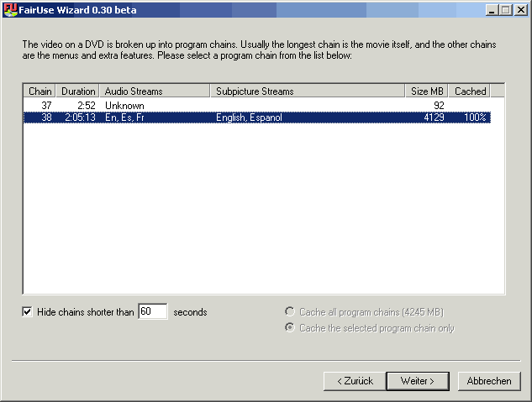Click duration 2:05:13 cell
This screenshot has width=532, height=402.
pos(80,117)
